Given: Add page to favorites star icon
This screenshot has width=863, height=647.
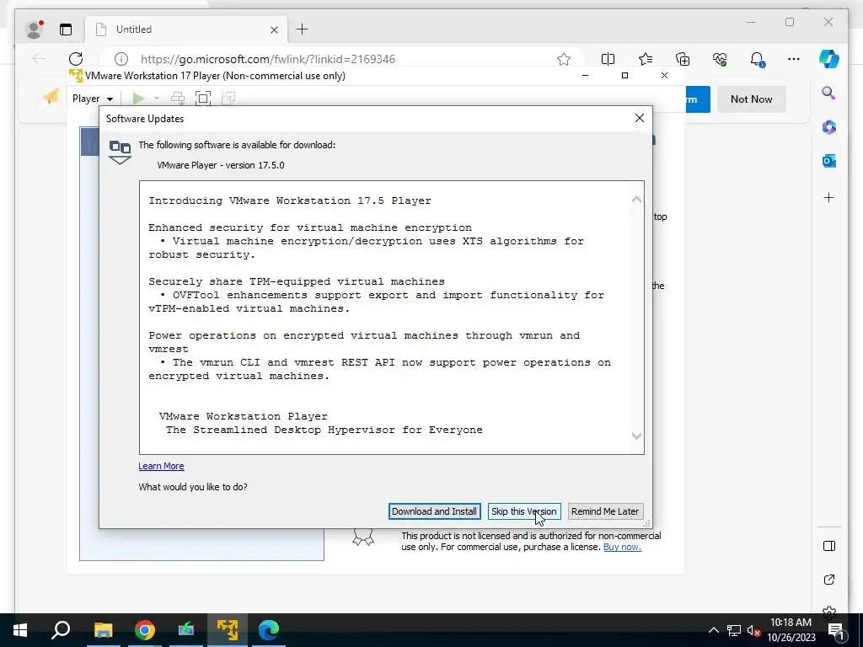Looking at the screenshot, I should (x=563, y=59).
